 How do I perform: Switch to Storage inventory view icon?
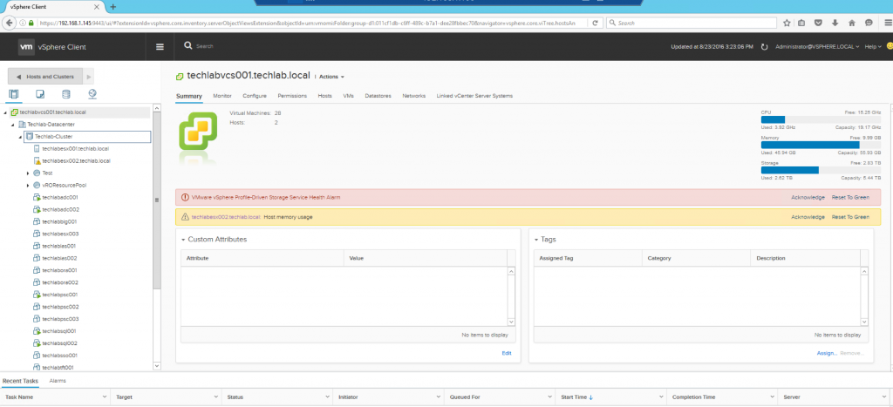click(66, 94)
